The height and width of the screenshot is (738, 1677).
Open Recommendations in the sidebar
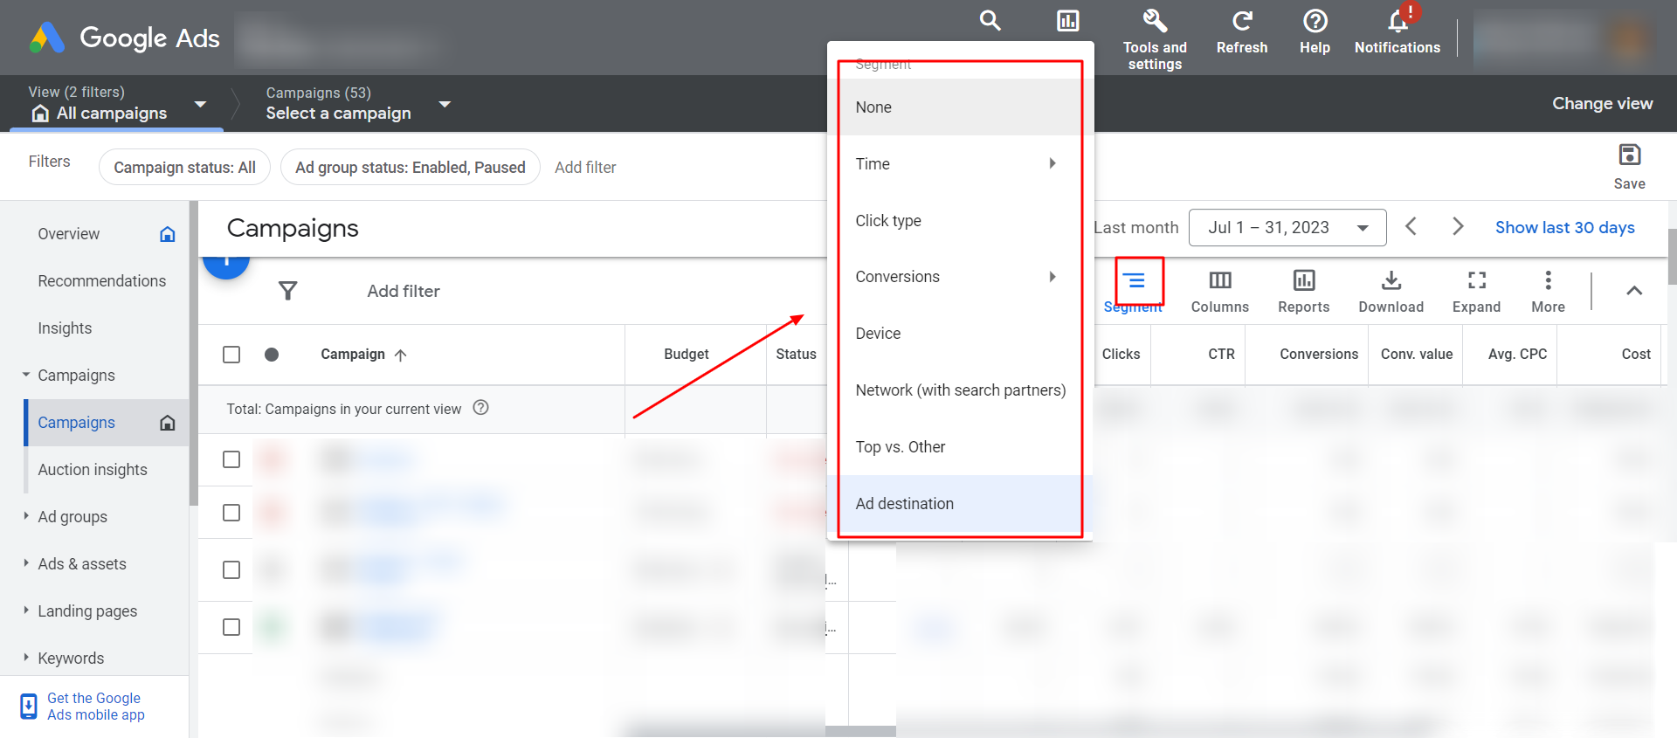coord(101,281)
